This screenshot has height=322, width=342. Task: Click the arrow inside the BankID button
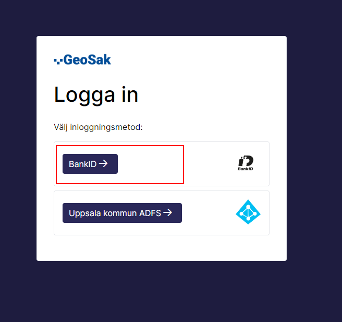[103, 163]
